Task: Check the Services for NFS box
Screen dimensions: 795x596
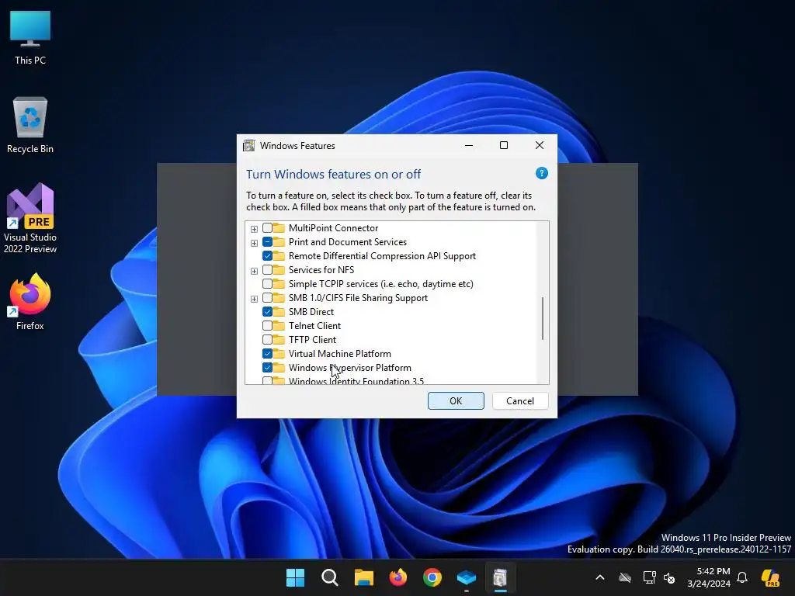Action: pos(267,269)
